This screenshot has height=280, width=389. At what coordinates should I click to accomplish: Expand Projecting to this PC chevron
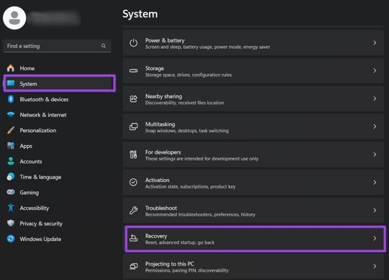pyautogui.click(x=375, y=266)
